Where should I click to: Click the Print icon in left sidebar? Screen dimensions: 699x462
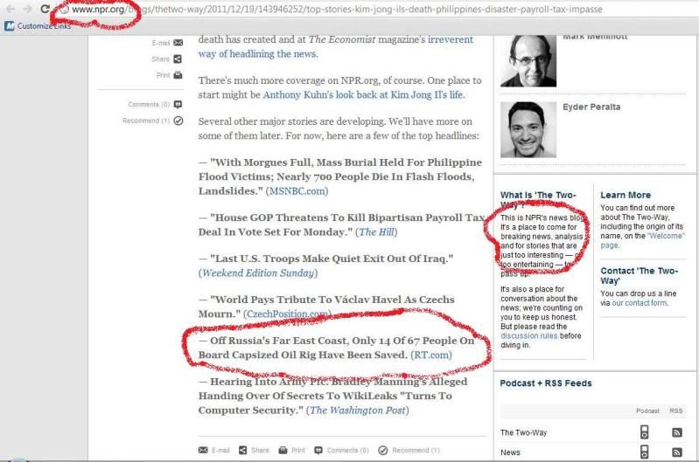pos(178,75)
